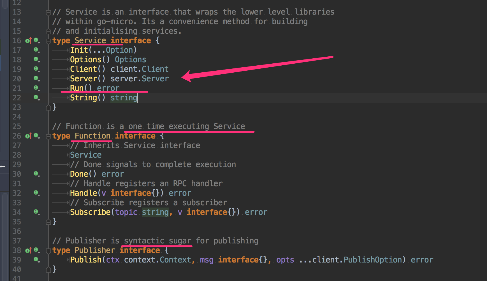Click the Function type name on line 26
The image size is (487, 281).
pos(92,136)
